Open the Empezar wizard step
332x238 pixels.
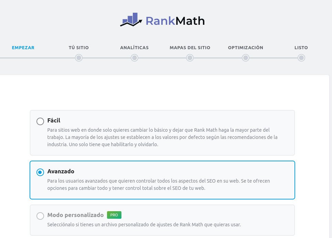click(23, 48)
